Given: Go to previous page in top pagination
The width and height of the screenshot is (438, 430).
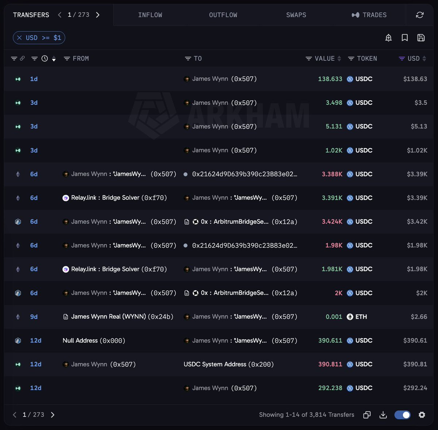Looking at the screenshot, I should pos(59,15).
